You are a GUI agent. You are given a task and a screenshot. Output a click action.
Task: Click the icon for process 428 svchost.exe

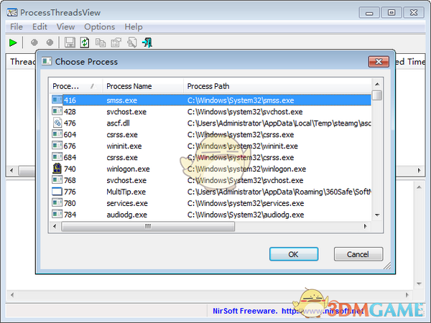coord(57,111)
